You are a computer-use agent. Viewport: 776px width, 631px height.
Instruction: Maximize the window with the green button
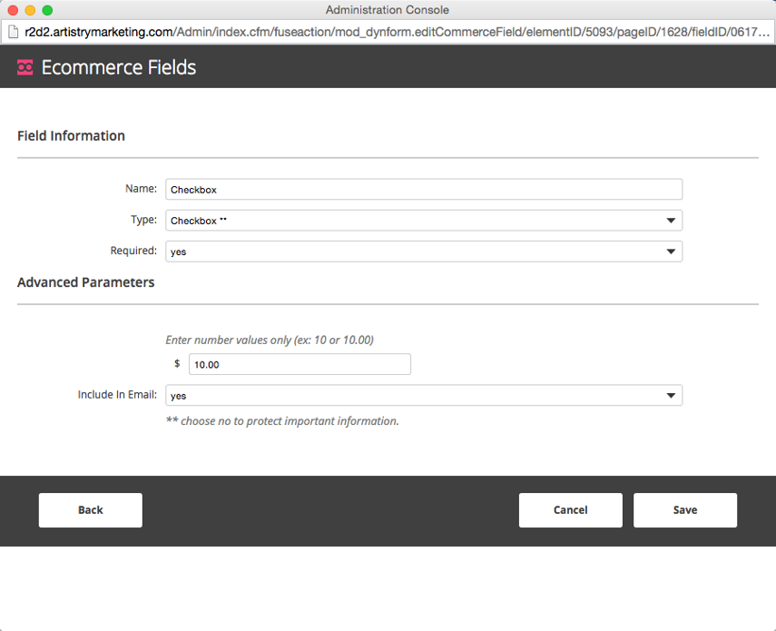[47, 10]
